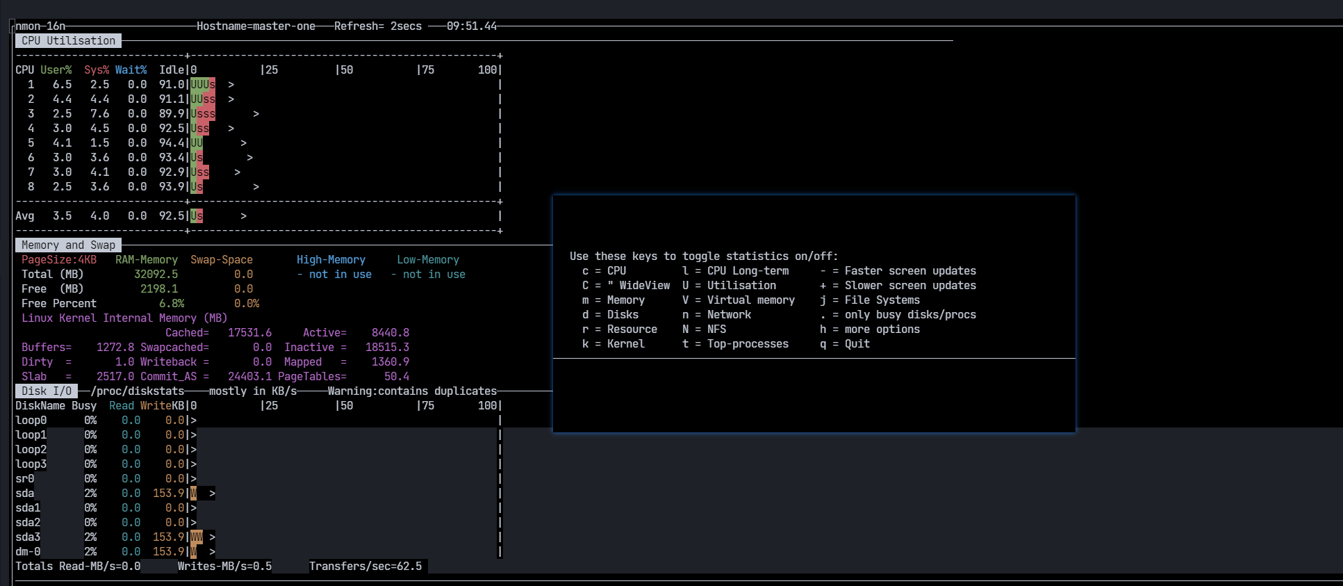Click the 'r = Resource' help entry
1343x586 pixels.
coord(620,329)
